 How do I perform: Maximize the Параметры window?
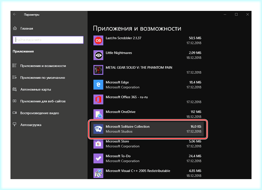point(236,14)
